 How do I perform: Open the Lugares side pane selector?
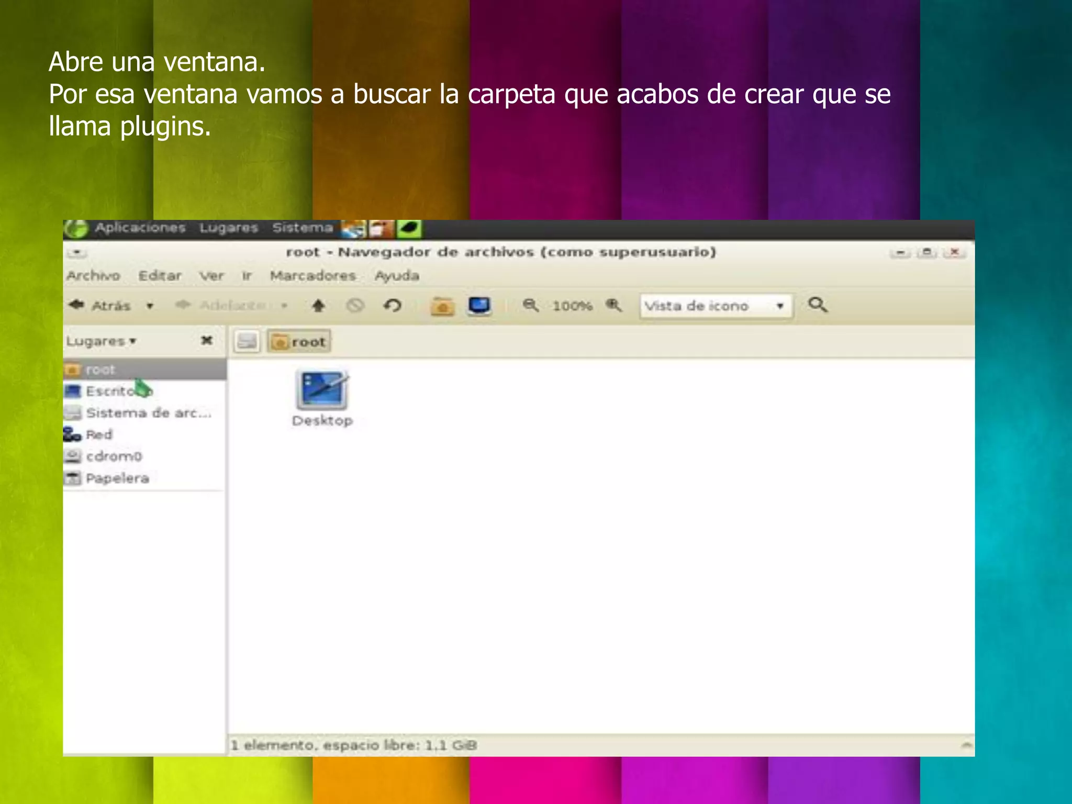[x=101, y=341]
